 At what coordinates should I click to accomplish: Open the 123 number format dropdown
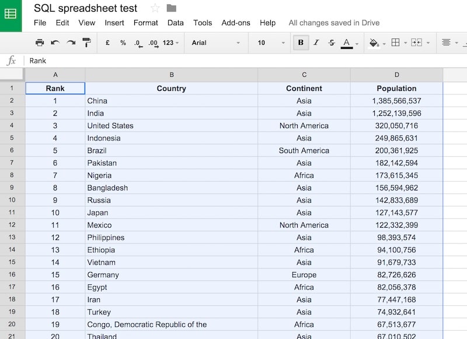tap(170, 43)
